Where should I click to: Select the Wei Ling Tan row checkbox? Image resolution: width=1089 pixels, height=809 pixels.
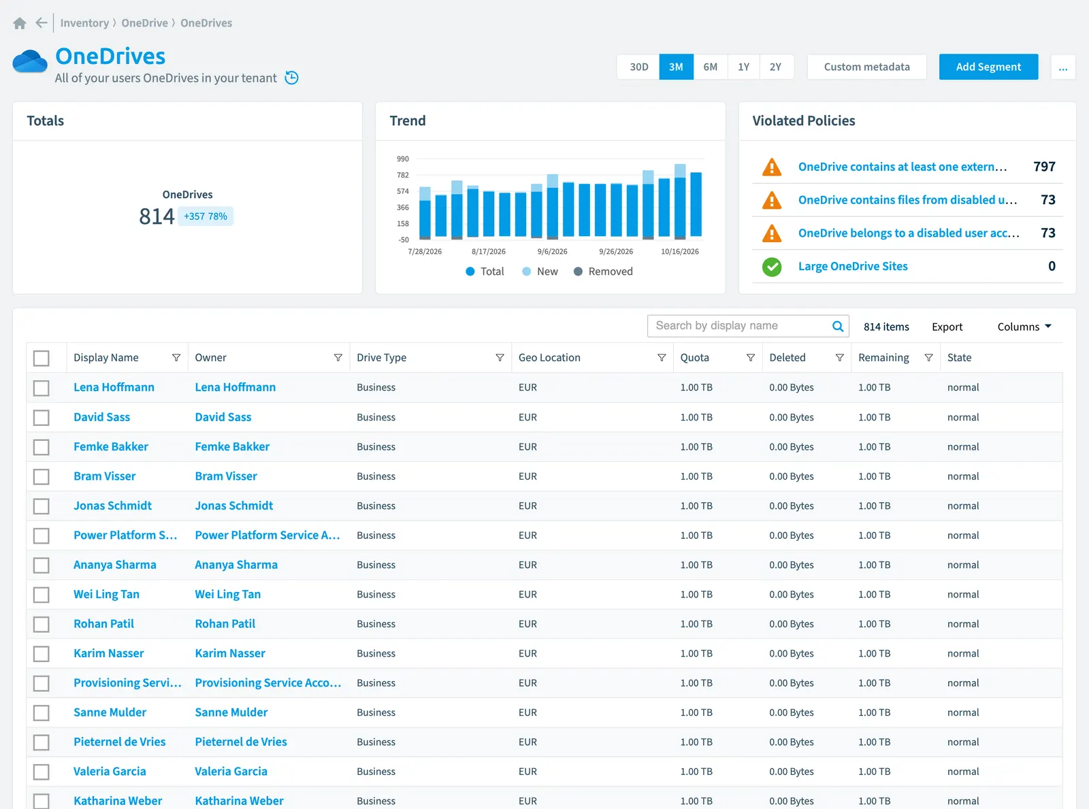pyautogui.click(x=42, y=595)
